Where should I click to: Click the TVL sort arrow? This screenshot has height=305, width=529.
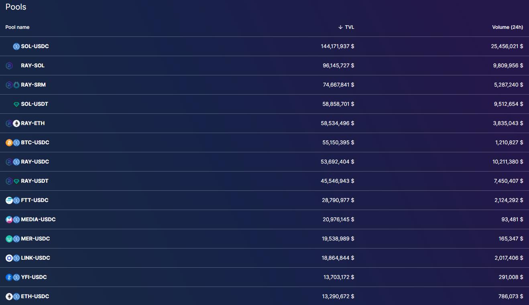[340, 27]
